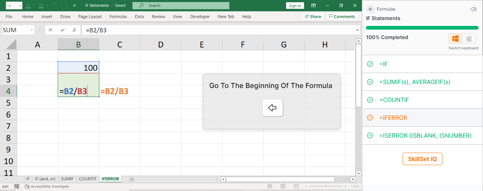
Task: Click the Share button
Action: pos(313,16)
